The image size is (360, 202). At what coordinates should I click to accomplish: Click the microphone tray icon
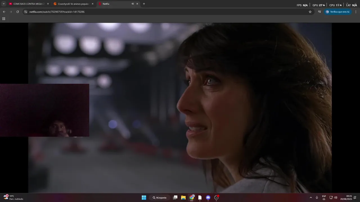point(317,198)
